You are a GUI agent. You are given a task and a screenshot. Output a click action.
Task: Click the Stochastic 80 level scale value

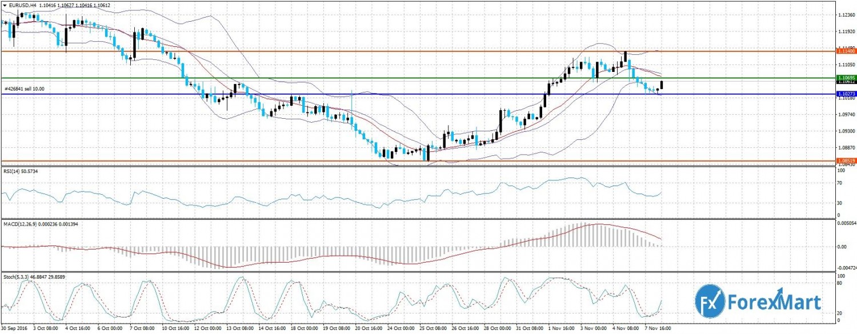pos(840,283)
